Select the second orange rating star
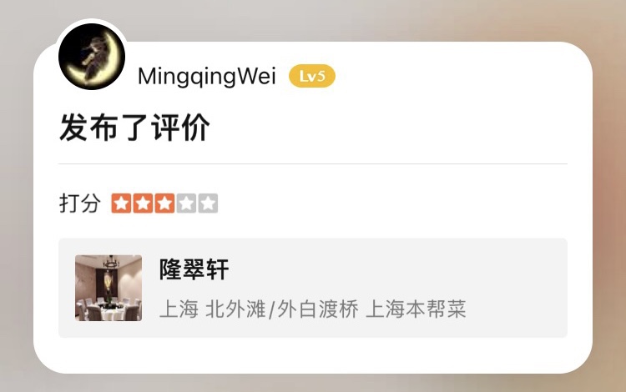This screenshot has height=392, width=626. click(x=143, y=204)
